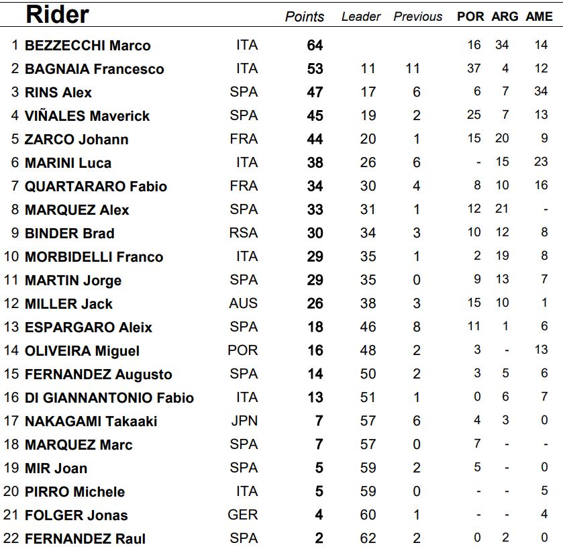
Task: Click the RSA nationality for Binder
Action: pyautogui.click(x=243, y=233)
